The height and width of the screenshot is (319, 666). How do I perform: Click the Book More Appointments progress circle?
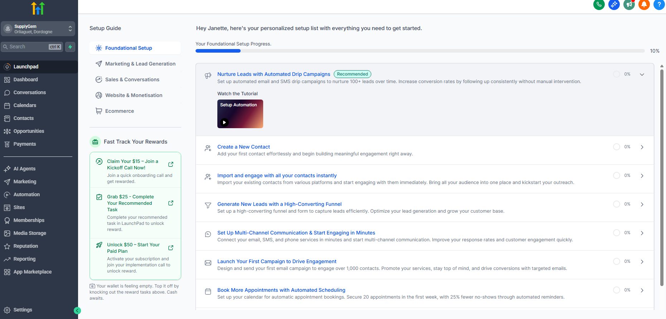point(617,290)
